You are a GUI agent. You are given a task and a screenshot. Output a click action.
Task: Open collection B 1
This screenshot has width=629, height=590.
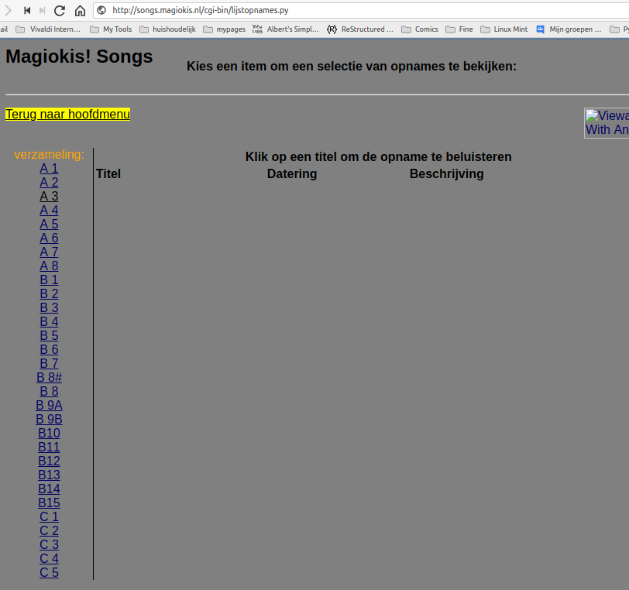pos(49,280)
